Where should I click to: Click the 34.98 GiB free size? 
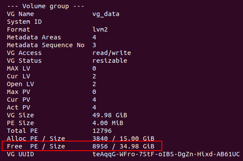(x=137, y=146)
